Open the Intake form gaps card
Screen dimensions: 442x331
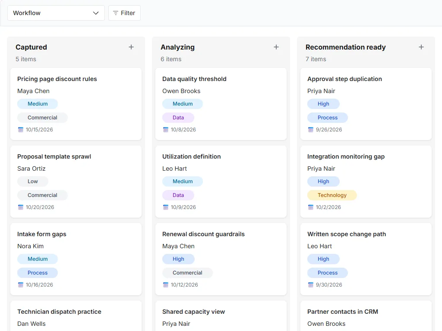(x=76, y=259)
